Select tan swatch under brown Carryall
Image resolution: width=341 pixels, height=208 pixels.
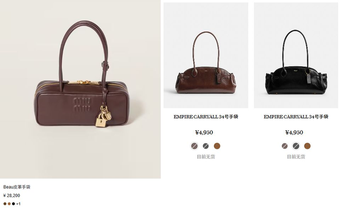(217, 146)
